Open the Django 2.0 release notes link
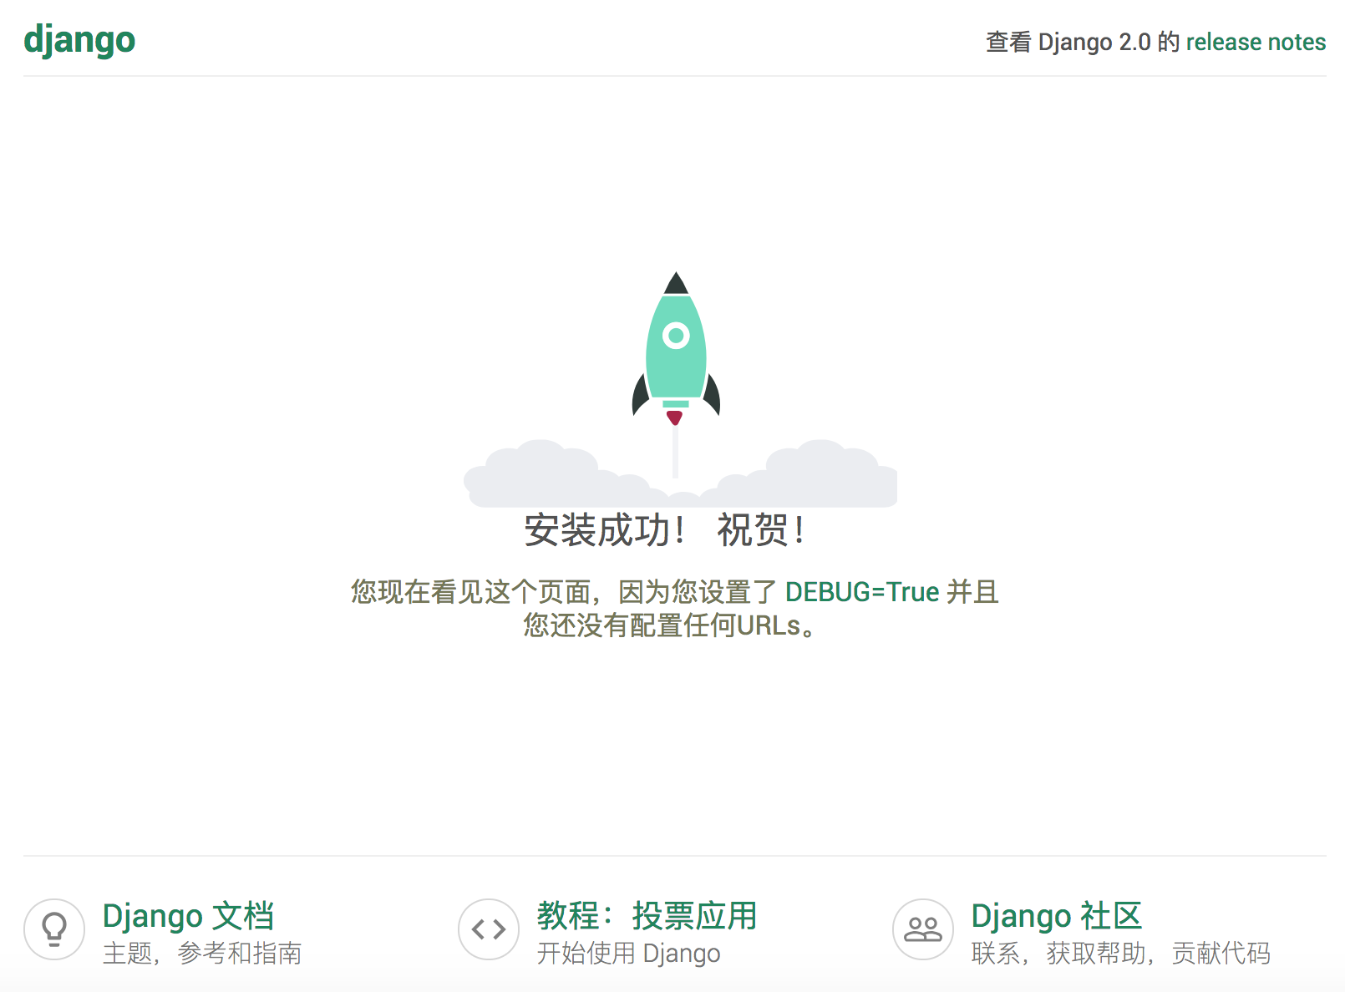Viewport: 1345px width, 992px height. pyautogui.click(x=1256, y=42)
